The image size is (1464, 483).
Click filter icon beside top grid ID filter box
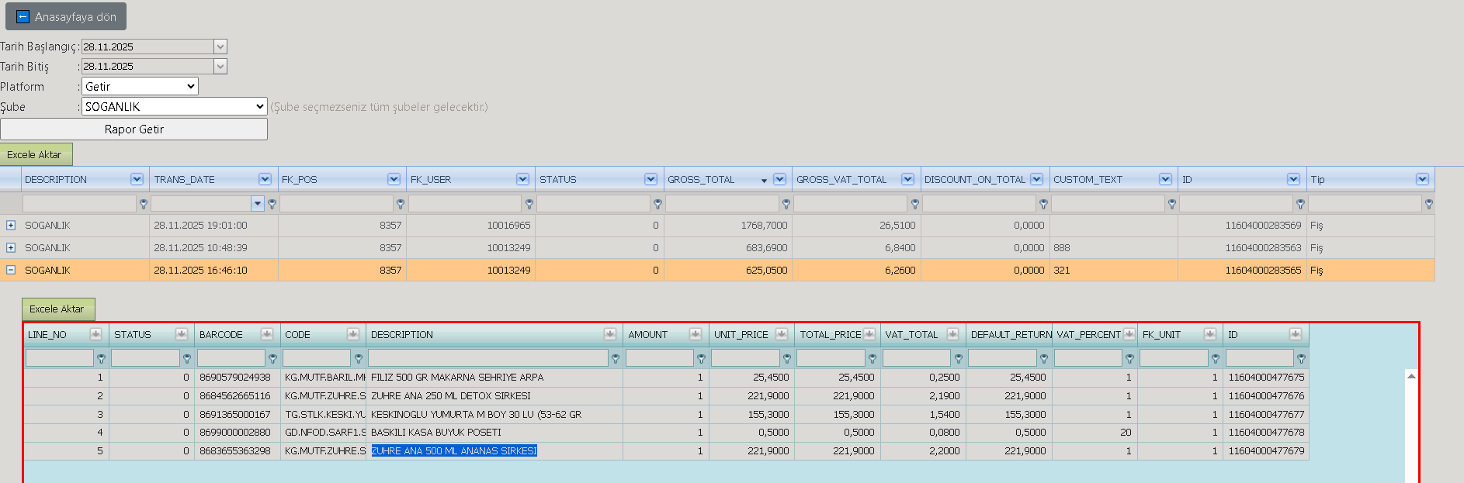click(1300, 204)
